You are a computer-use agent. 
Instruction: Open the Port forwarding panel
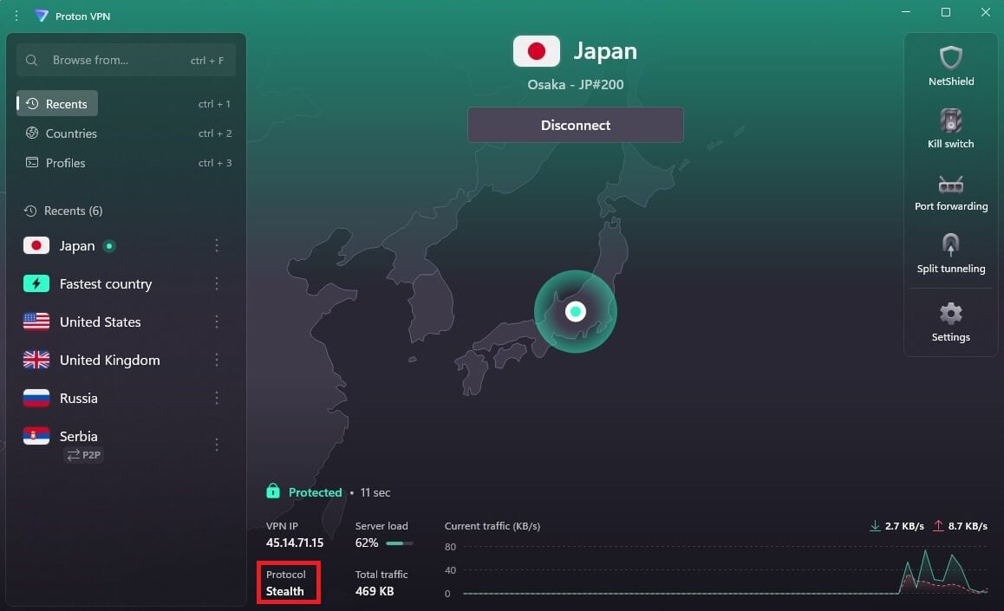click(950, 191)
